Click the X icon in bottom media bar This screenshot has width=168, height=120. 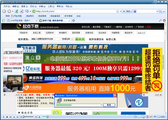[17, 117]
